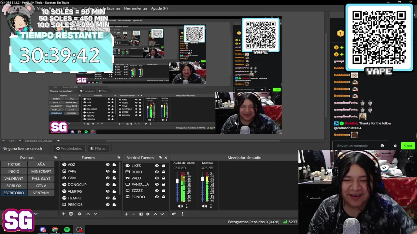Switch to the TIKTOK scene

[14, 164]
